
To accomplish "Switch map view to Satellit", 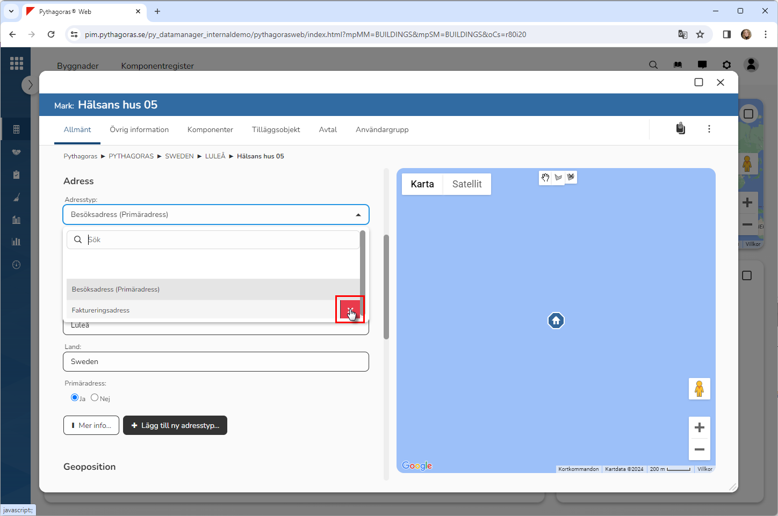I will click(466, 184).
